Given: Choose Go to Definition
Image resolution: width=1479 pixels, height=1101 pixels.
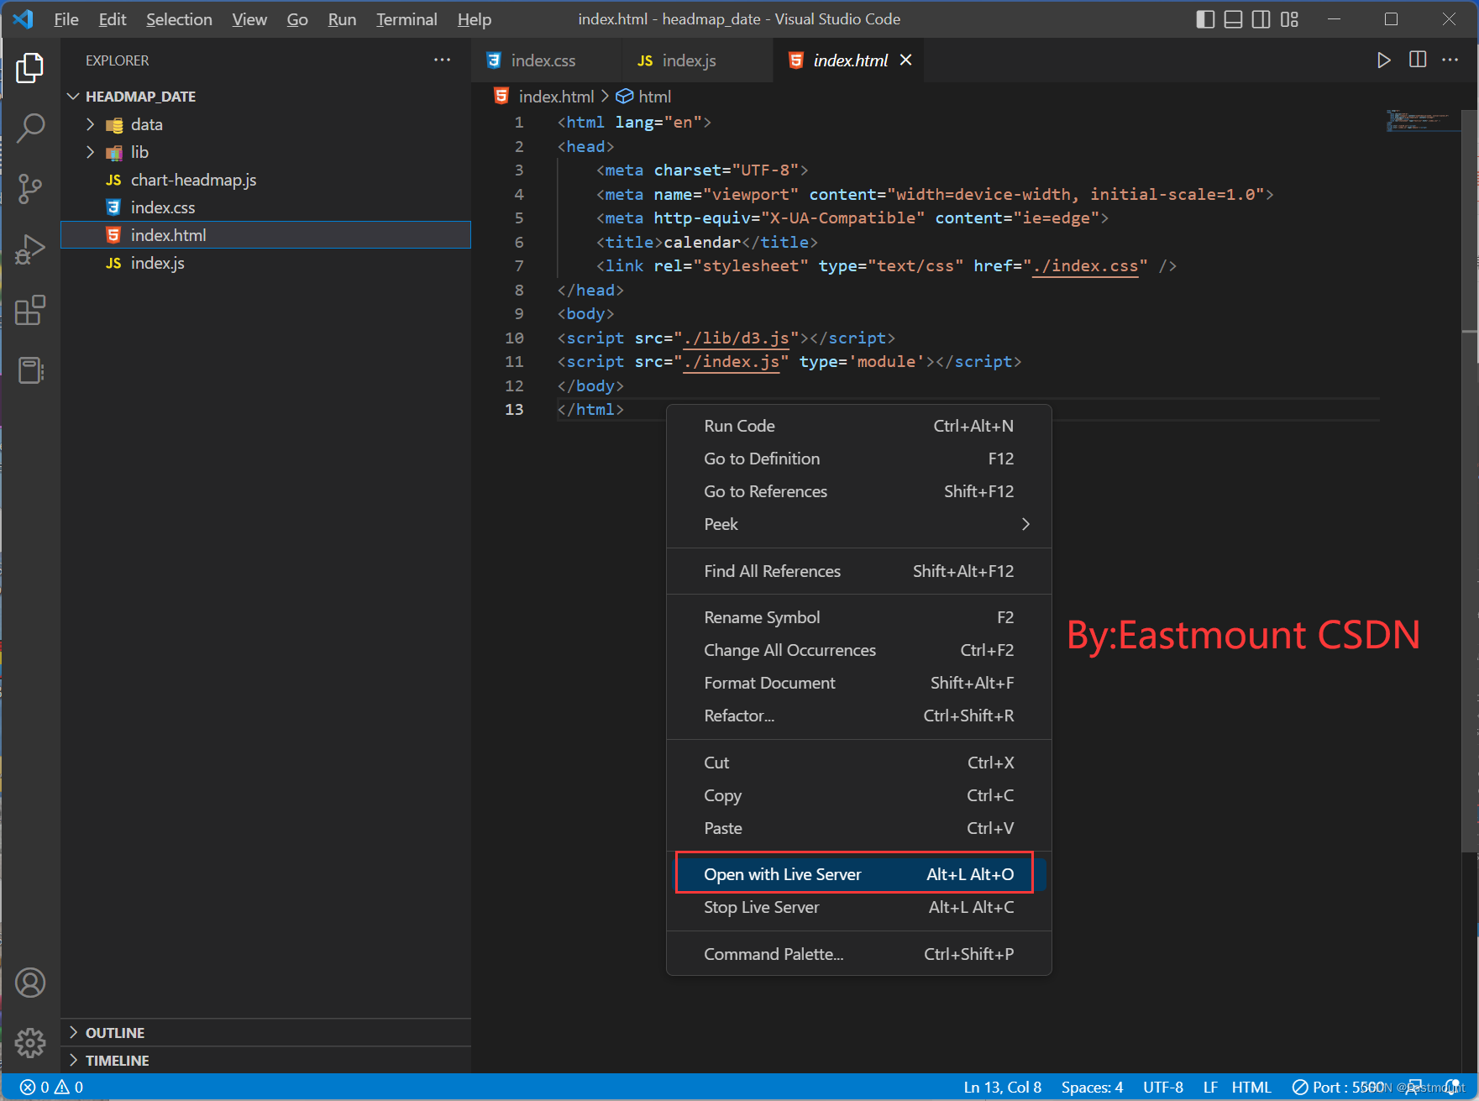Looking at the screenshot, I should coord(859,459).
